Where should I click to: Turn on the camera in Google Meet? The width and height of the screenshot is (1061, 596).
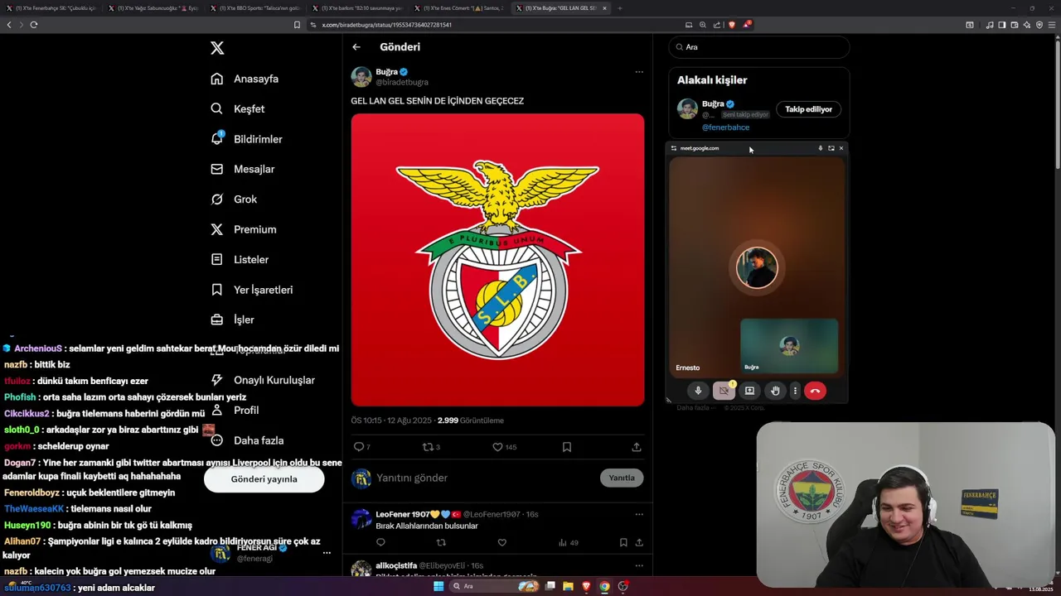[724, 391]
